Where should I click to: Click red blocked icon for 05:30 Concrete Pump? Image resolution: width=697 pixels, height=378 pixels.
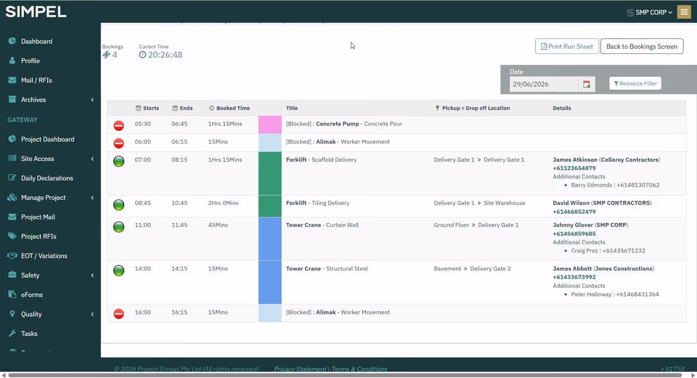pos(118,125)
